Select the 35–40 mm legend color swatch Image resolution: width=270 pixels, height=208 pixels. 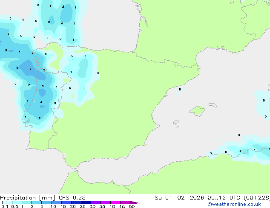[106, 202]
